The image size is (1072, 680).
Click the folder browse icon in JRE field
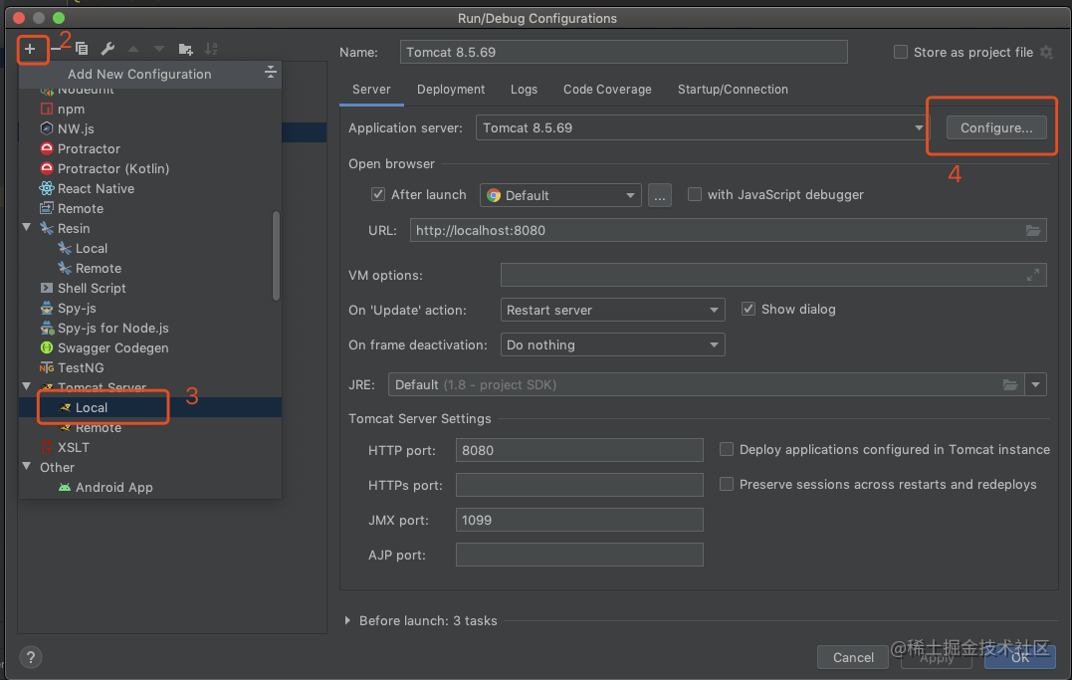pos(1010,384)
